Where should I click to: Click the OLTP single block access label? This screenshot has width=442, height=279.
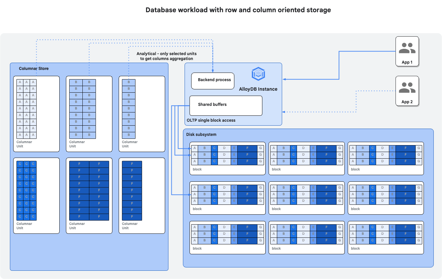click(211, 120)
